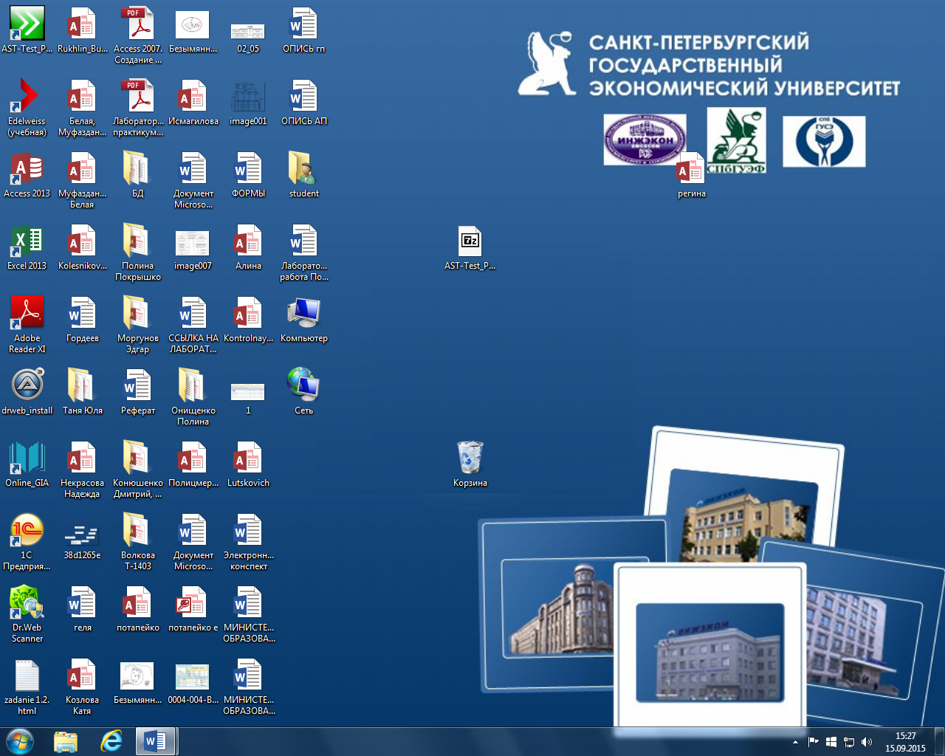Click the volume speaker tray icon
Image resolution: width=945 pixels, height=756 pixels.
pos(867,742)
